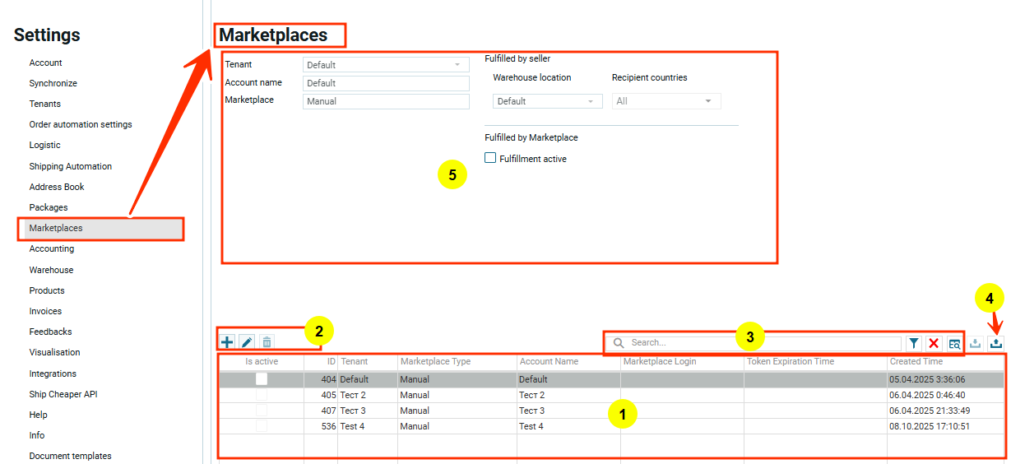
Task: Sort table by Created Time column header
Action: coord(916,361)
